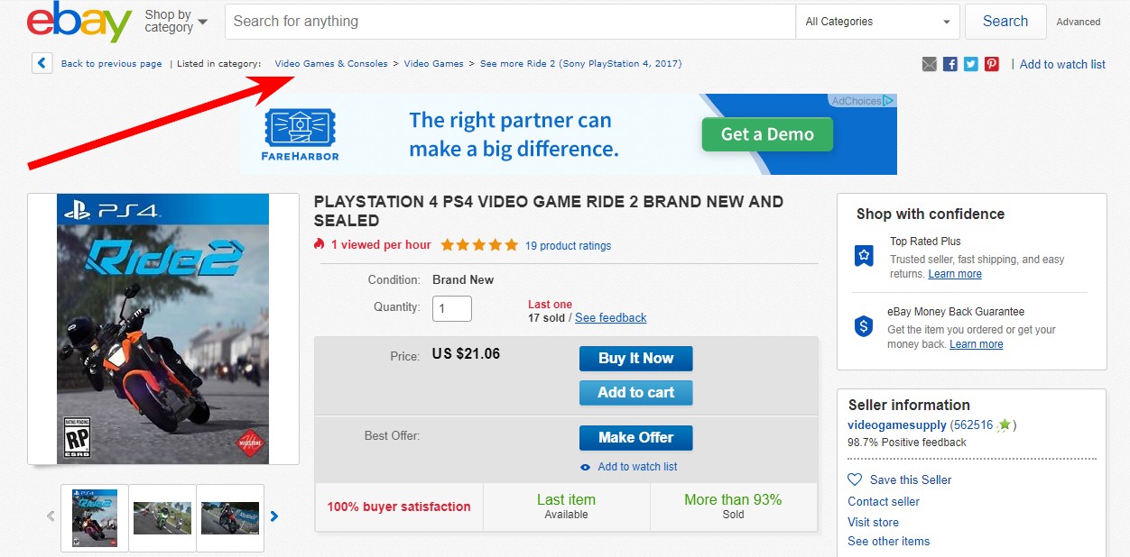Screen dimensions: 1130x557
Task: Share listing via Pinterest icon
Action: (992, 64)
